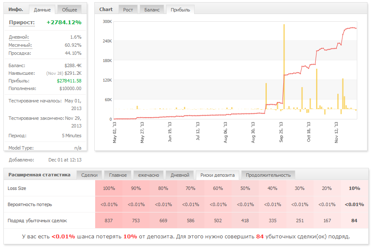The image size is (373, 249).
Task: Open the Сделки statistics tab
Action: tap(89, 175)
